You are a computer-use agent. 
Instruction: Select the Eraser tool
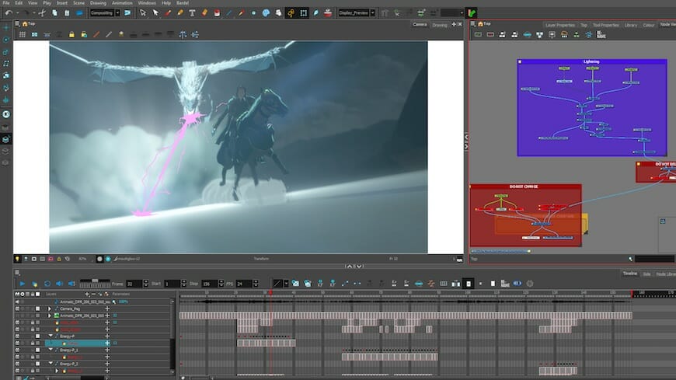point(205,13)
